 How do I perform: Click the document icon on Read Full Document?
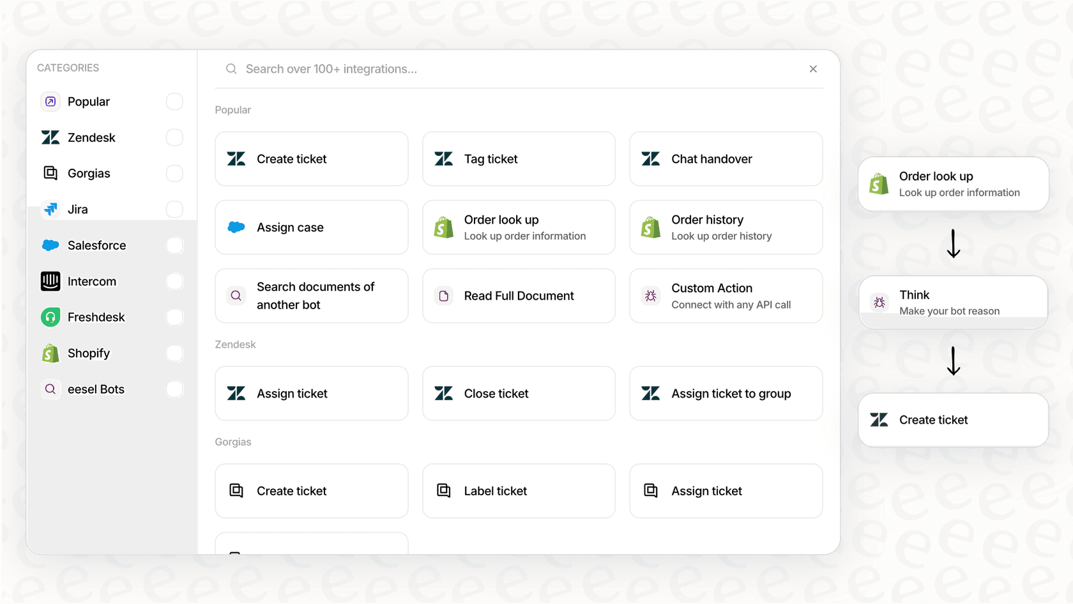(443, 295)
